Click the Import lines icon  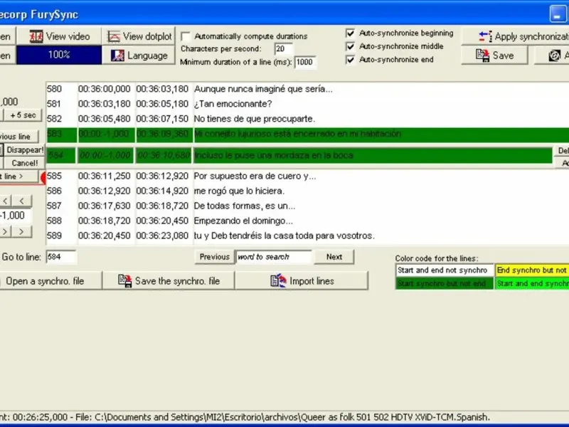278,280
